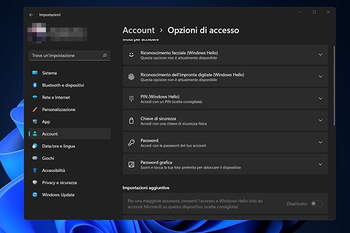Go to Windows Update

coord(69,195)
